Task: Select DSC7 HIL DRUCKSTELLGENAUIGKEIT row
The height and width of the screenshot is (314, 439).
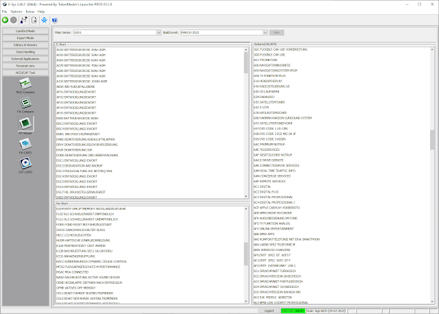Action: tap(150, 192)
